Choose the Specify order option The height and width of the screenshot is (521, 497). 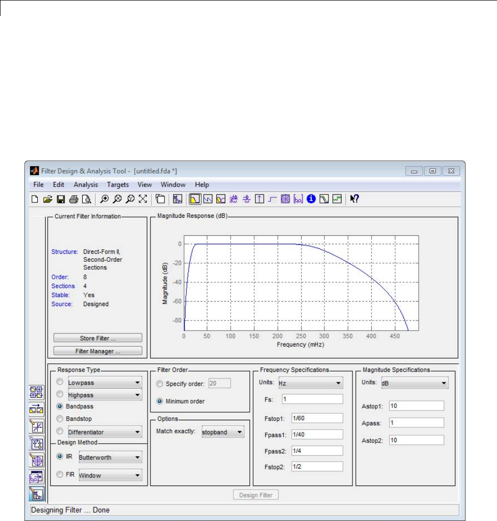[160, 384]
